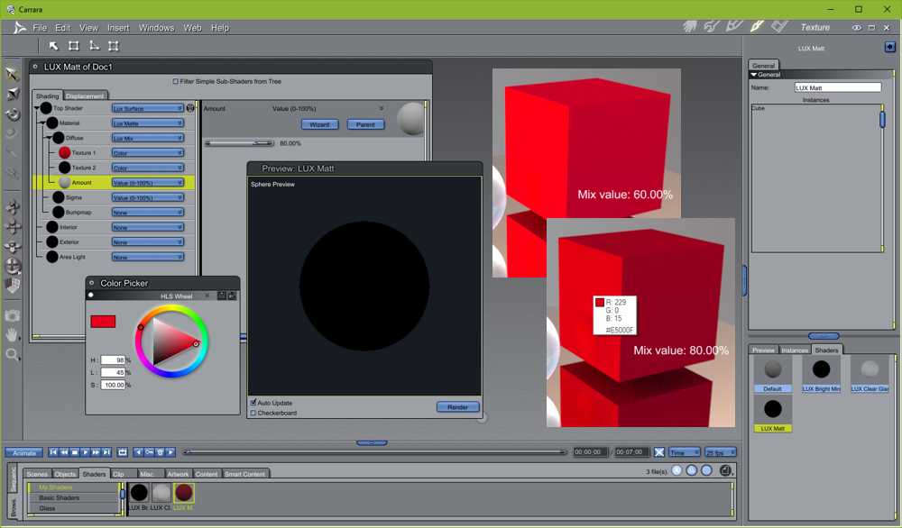Click the Carrara logo icon left of File

[x=19, y=28]
